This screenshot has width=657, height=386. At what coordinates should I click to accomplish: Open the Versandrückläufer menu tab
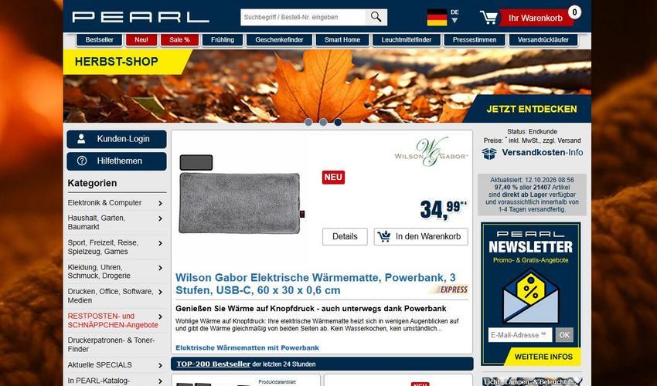543,40
